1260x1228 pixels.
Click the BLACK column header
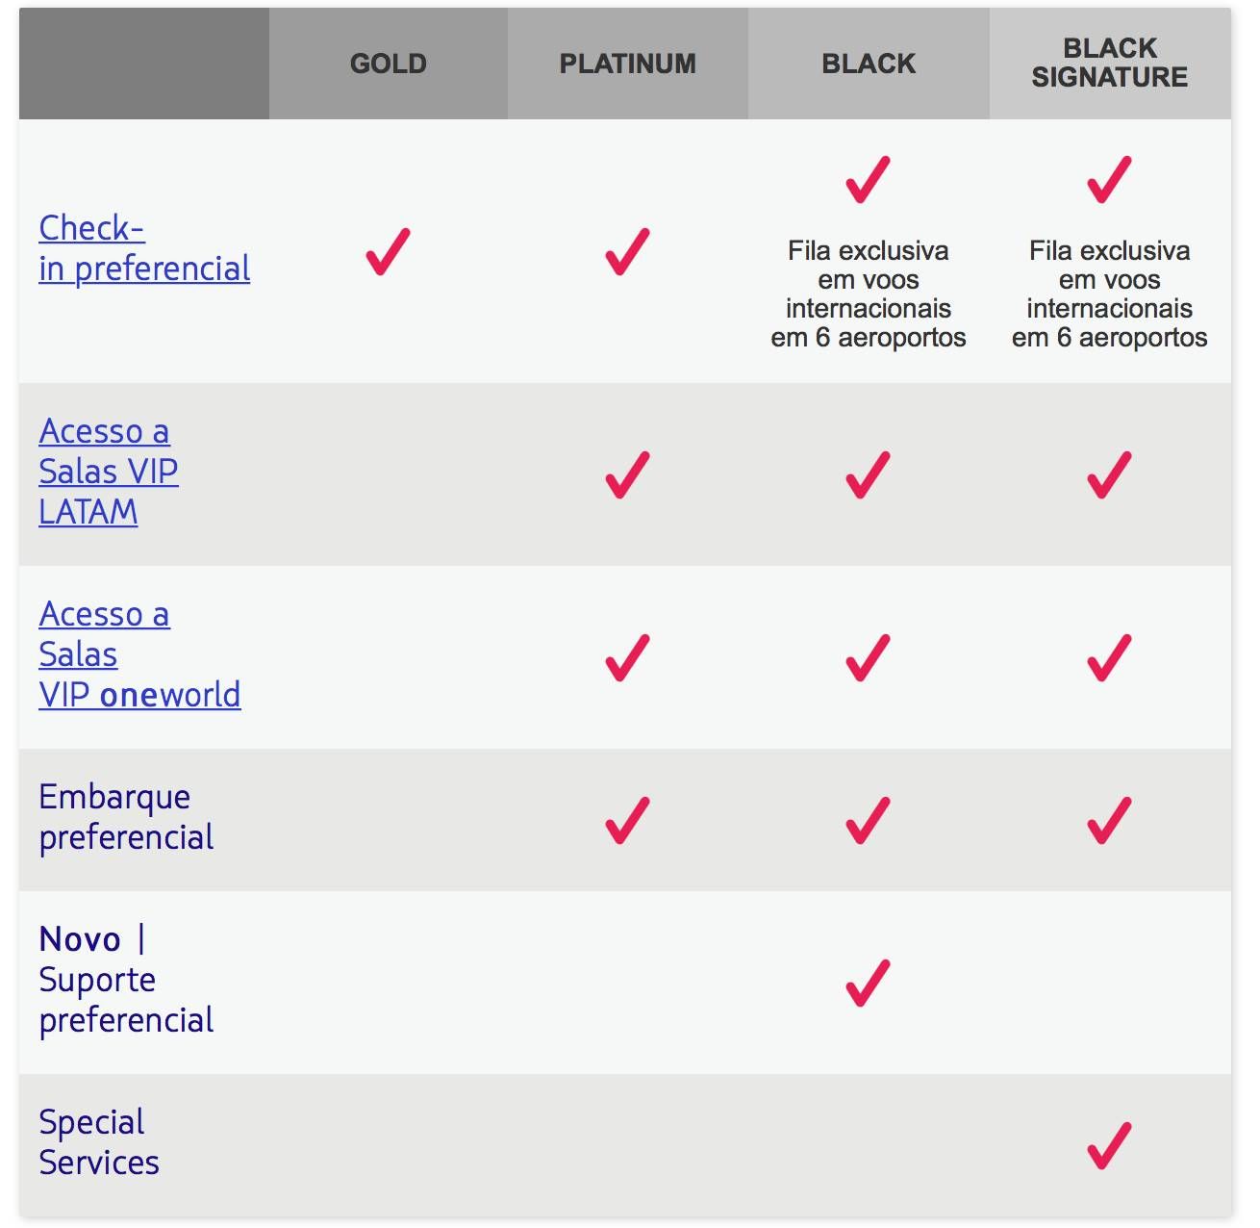point(869,64)
